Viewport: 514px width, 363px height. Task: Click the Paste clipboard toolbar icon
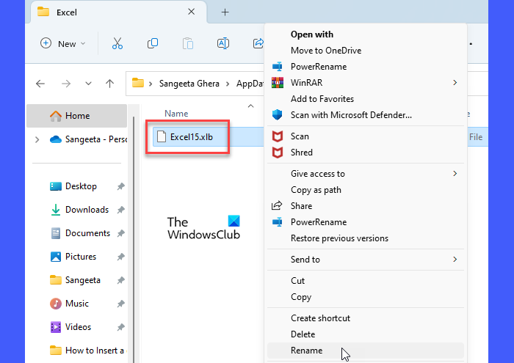188,43
